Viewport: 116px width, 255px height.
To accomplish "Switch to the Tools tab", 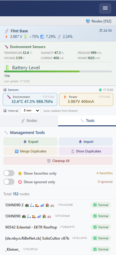I will pyautogui.click(x=87, y=121).
